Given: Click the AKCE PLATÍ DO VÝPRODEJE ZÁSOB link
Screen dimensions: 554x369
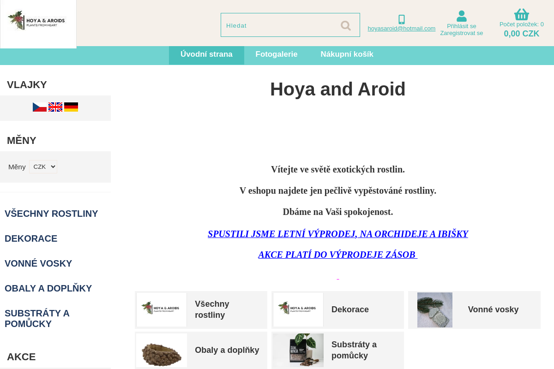Looking at the screenshot, I should (338, 255).
